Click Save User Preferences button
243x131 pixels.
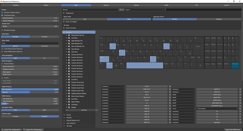click(x=233, y=130)
